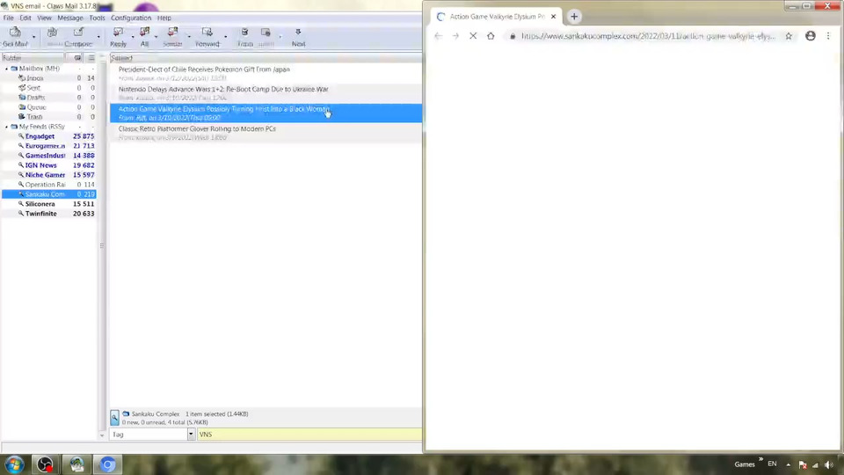Open 'Nintendo Delays Advance Wars 1+2' message

click(266, 93)
